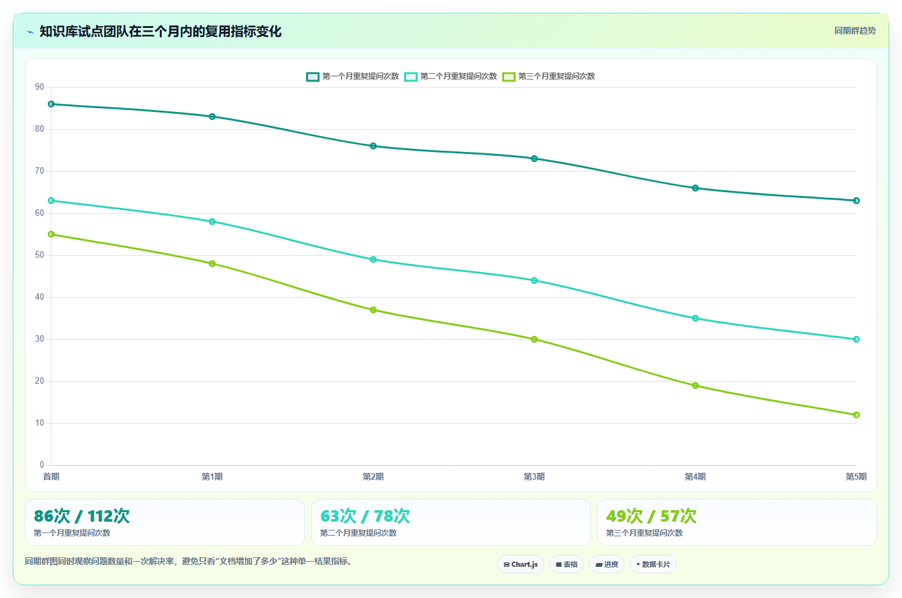Click the third-month data point at 第3期
902x598 pixels.
tap(534, 339)
